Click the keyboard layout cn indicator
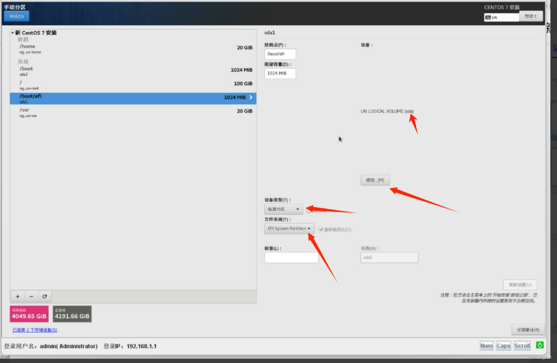This screenshot has height=363, width=557. click(501, 17)
